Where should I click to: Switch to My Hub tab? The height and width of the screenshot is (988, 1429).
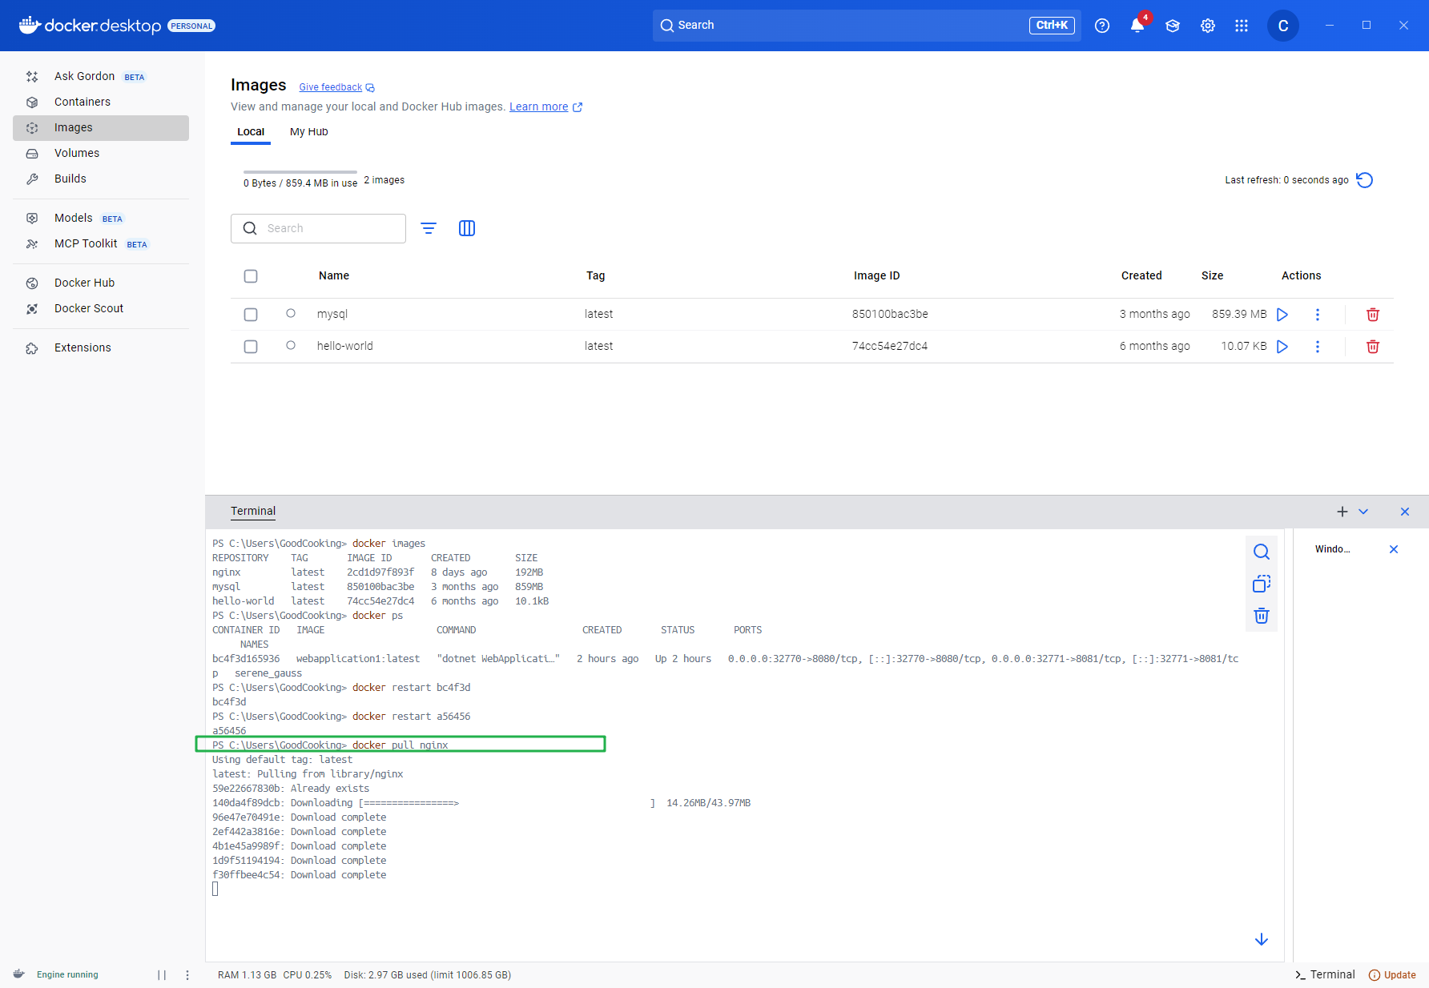(x=309, y=131)
